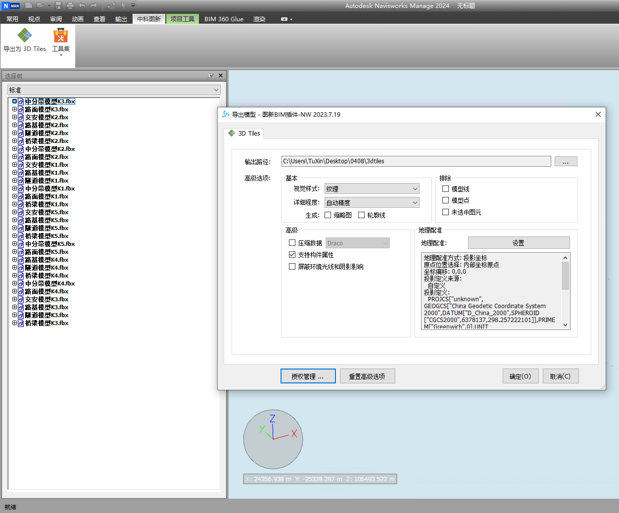Click the 输出路径 text field
The image size is (619, 513).
(x=416, y=161)
